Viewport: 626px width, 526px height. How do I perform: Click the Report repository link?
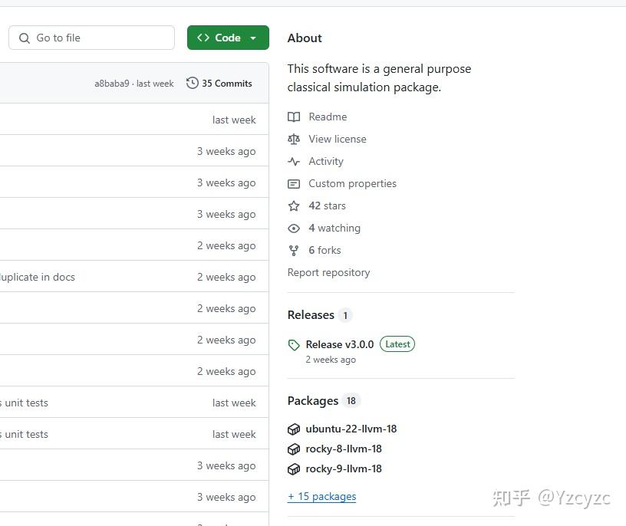click(x=328, y=272)
